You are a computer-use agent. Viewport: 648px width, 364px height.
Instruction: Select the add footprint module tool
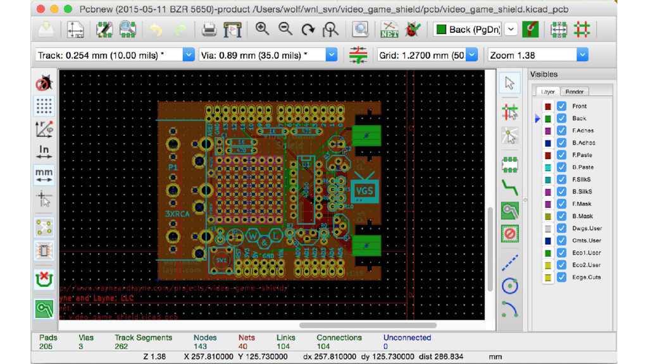click(x=509, y=165)
